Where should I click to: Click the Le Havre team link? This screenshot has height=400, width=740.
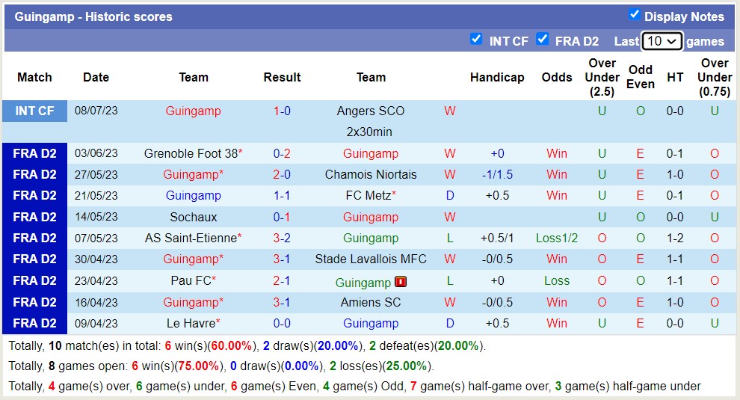click(191, 323)
